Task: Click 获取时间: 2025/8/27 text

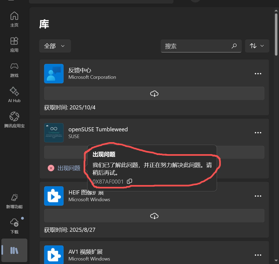Action: tap(70, 230)
